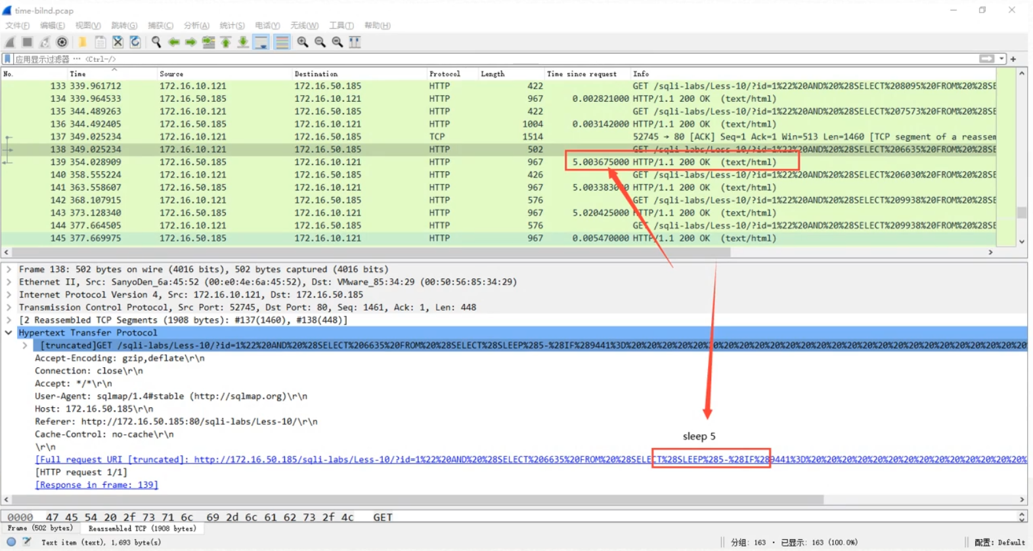Zoom in main window text

click(x=303, y=42)
